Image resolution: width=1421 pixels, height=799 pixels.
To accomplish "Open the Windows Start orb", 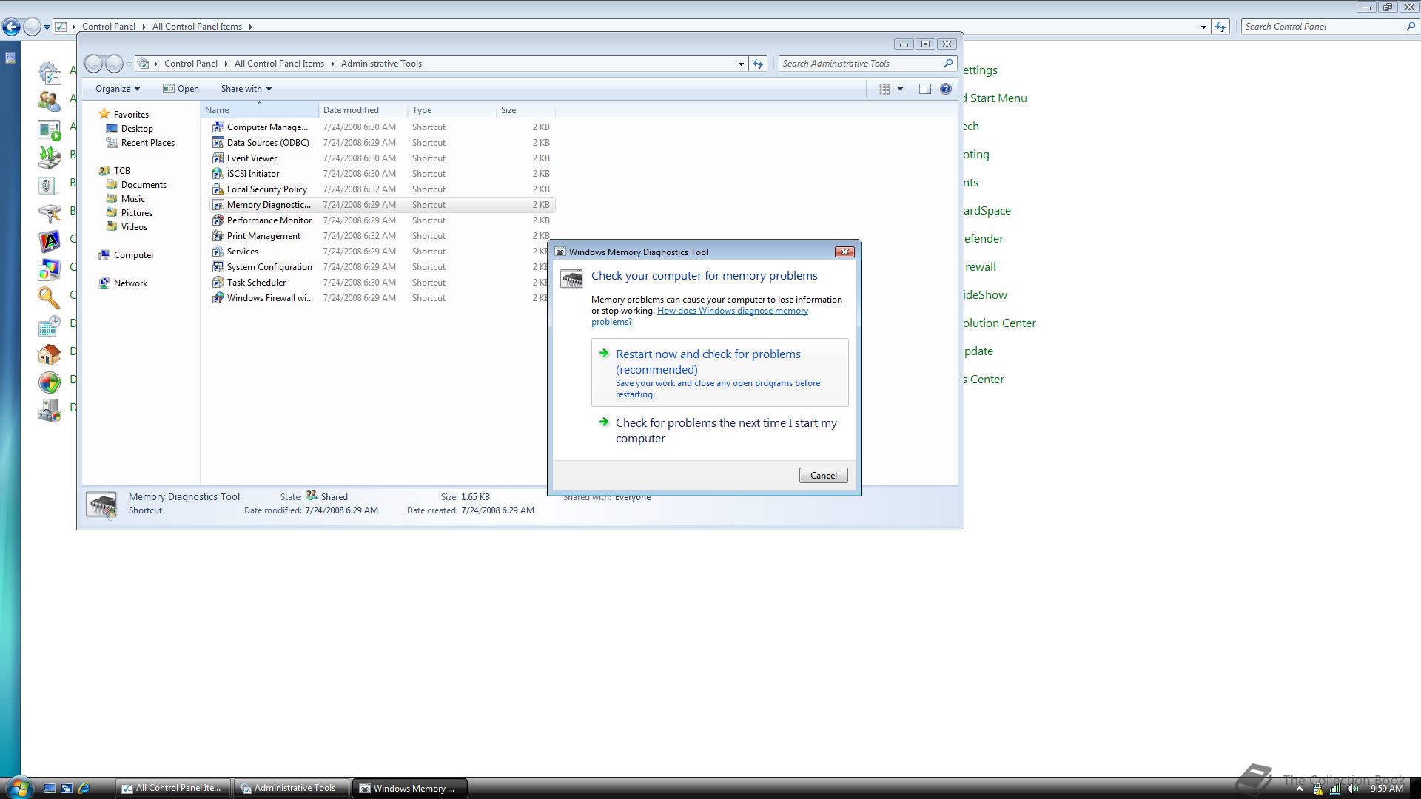I will [19, 787].
